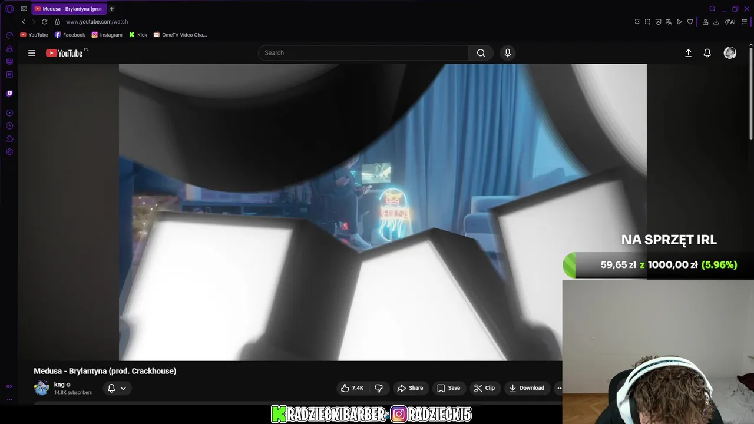Add page to bookmarks heart icon

(x=690, y=22)
